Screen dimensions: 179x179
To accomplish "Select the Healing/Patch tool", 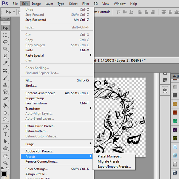I will tap(5, 71).
